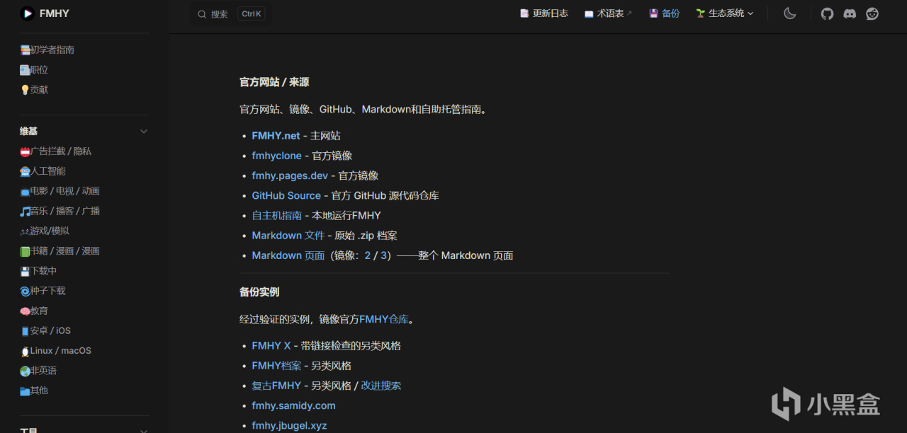Open 术语表 in the top navigation
The image size is (907, 433).
pos(608,13)
